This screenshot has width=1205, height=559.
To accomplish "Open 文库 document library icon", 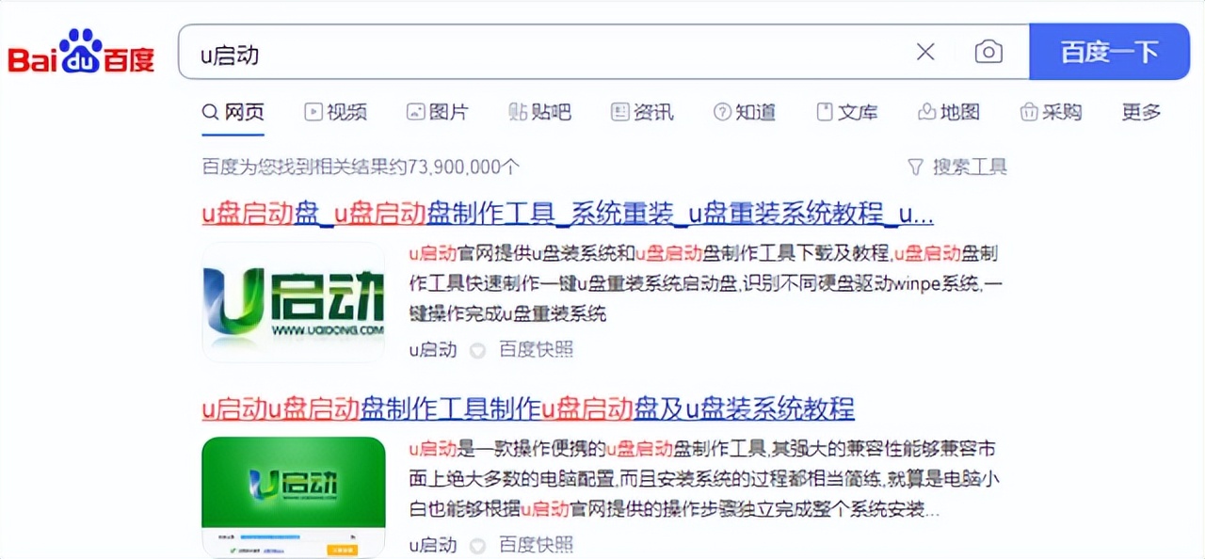I will tap(824, 111).
